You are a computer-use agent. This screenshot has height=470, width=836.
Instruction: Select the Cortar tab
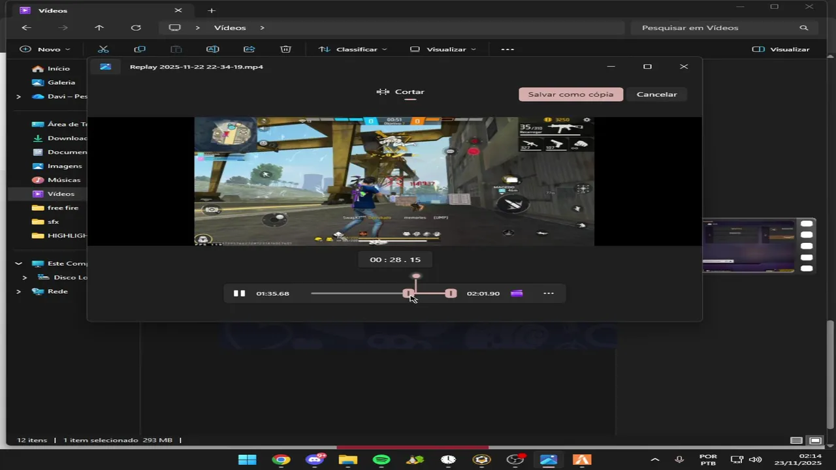pos(401,92)
